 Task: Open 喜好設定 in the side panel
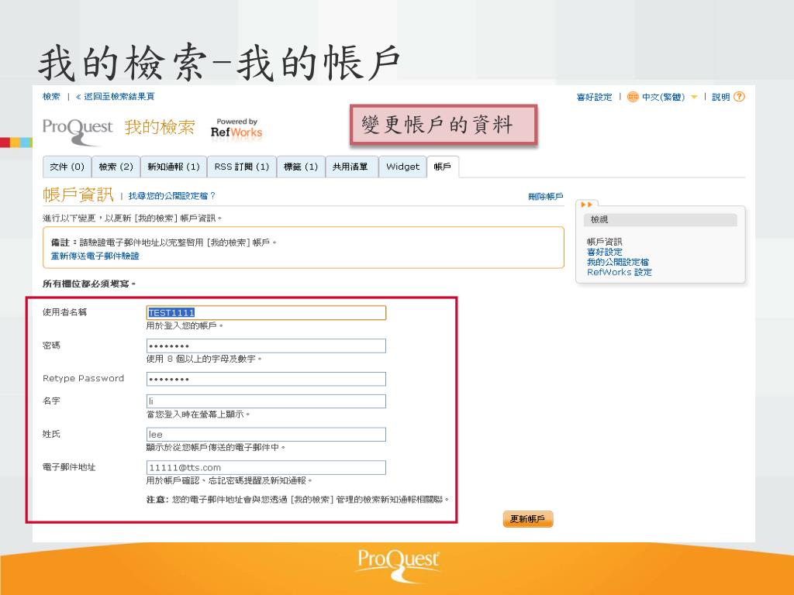click(605, 252)
